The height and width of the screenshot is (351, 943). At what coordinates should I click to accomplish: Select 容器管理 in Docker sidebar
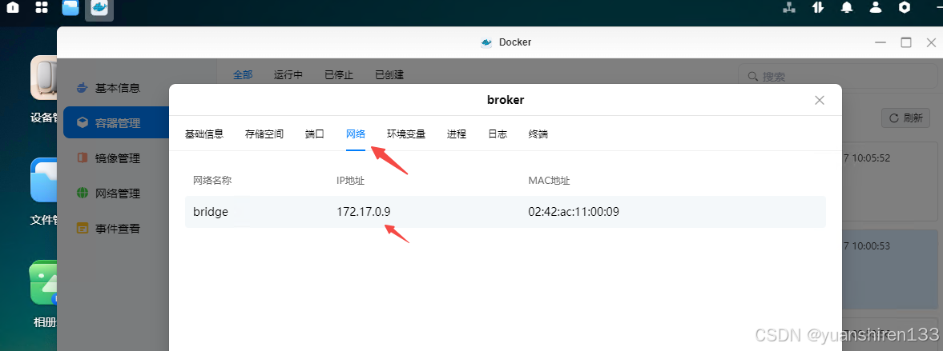tap(116, 123)
